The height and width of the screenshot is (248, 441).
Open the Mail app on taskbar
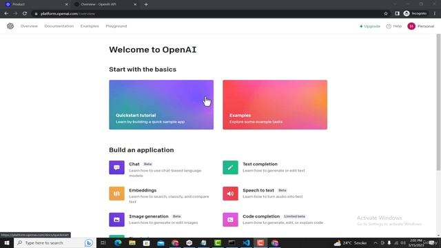(x=161, y=243)
